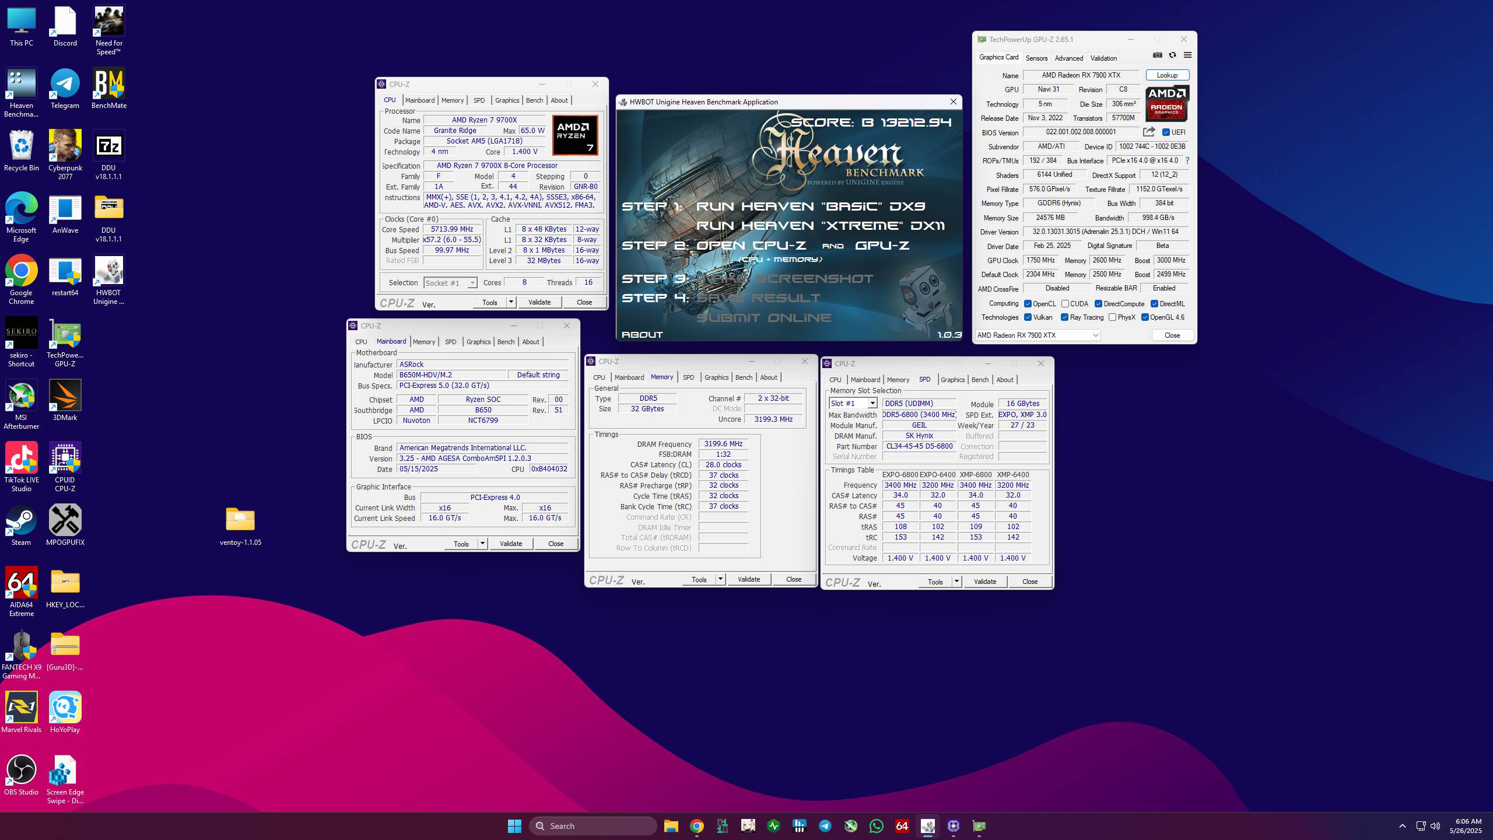Toggle the Vulkan checkbox
Viewport: 1493px width, 840px height.
[x=1028, y=317]
